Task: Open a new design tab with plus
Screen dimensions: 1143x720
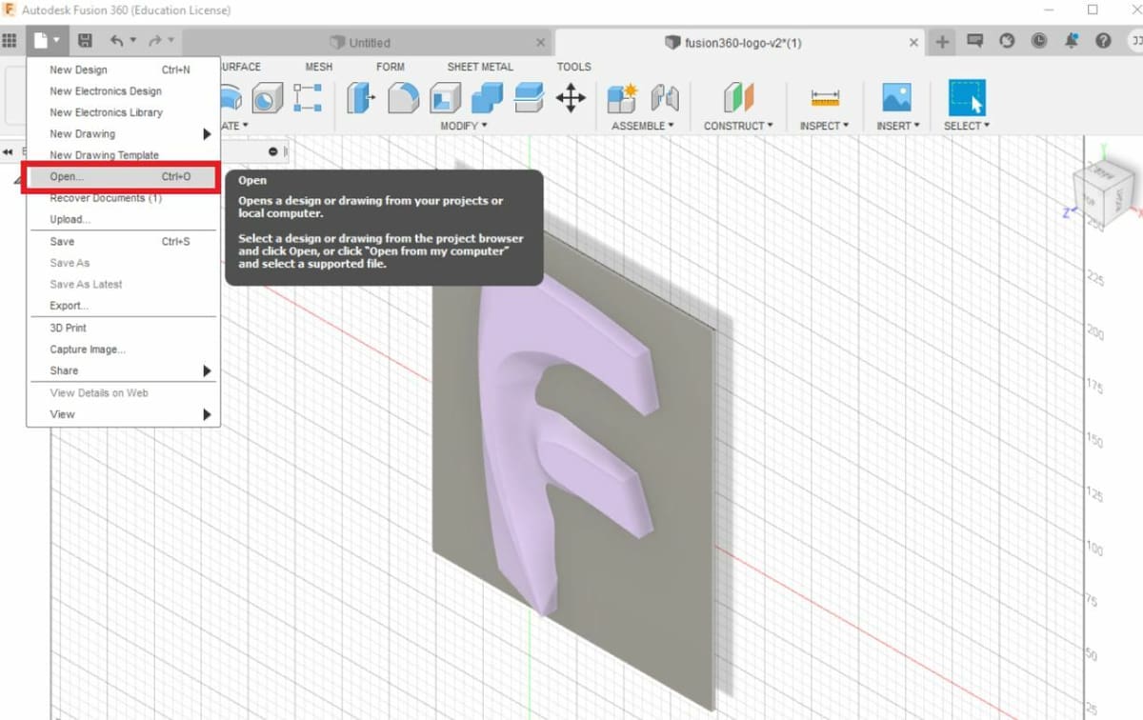Action: [942, 41]
